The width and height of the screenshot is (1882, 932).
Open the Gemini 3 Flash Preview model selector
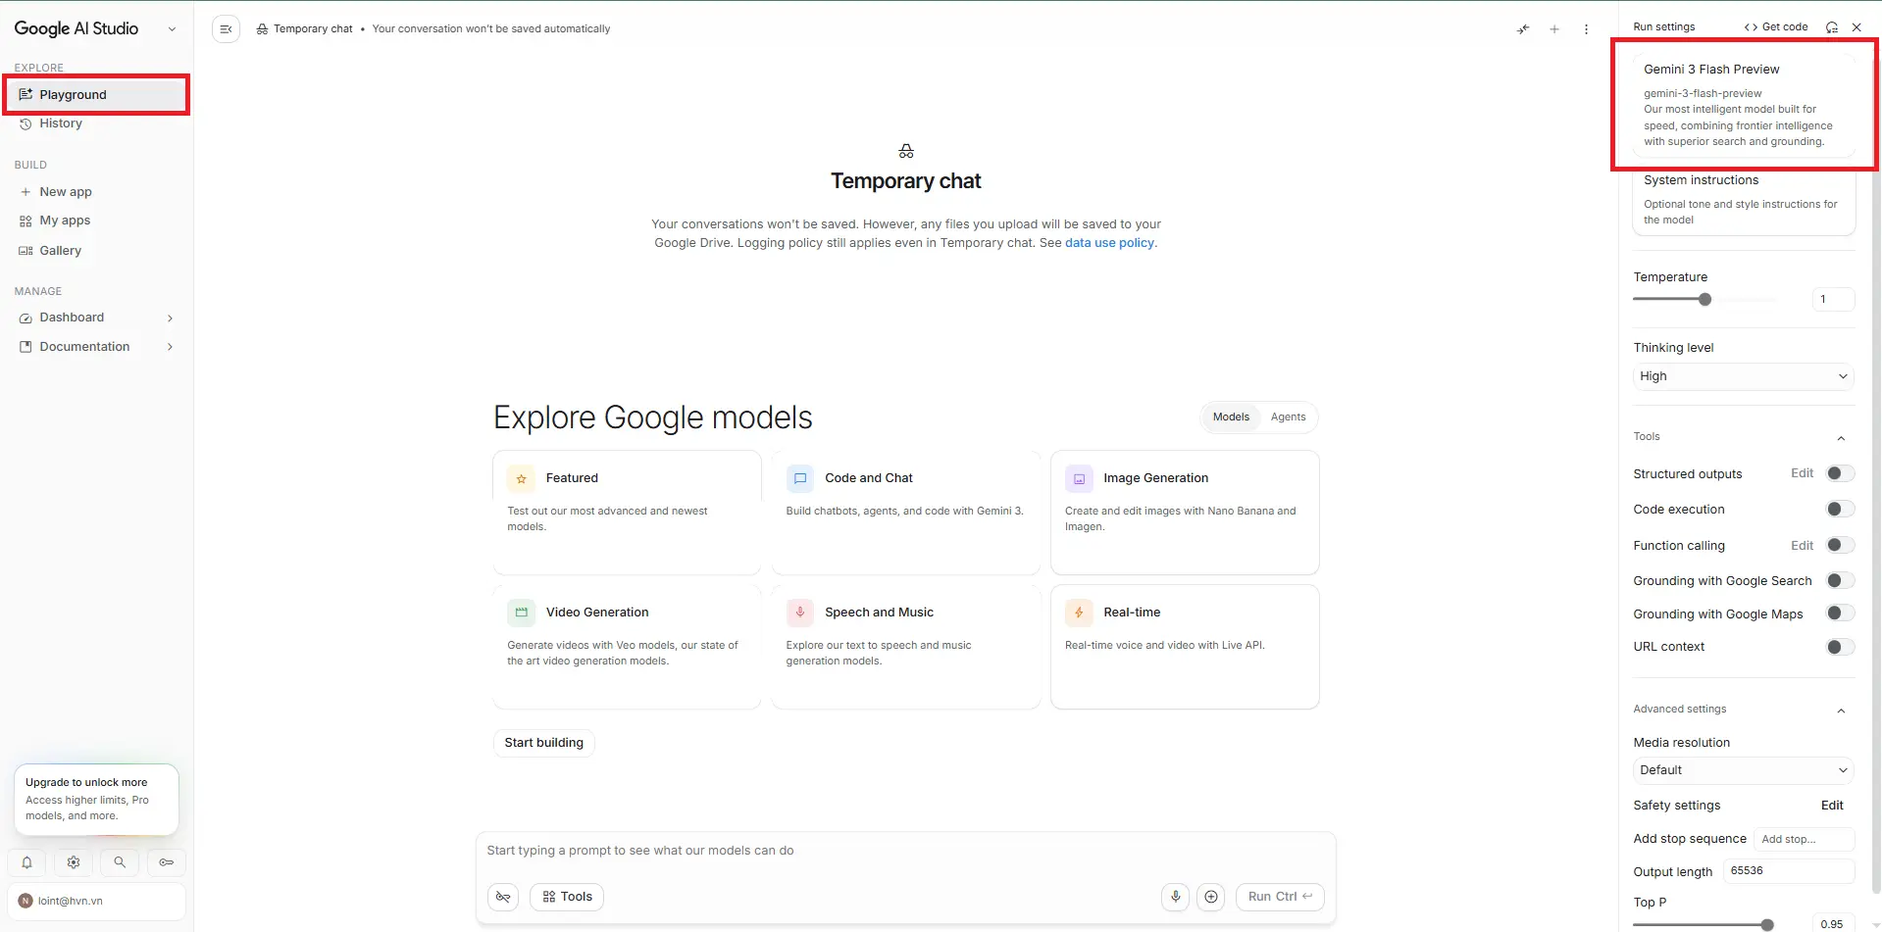coord(1744,105)
